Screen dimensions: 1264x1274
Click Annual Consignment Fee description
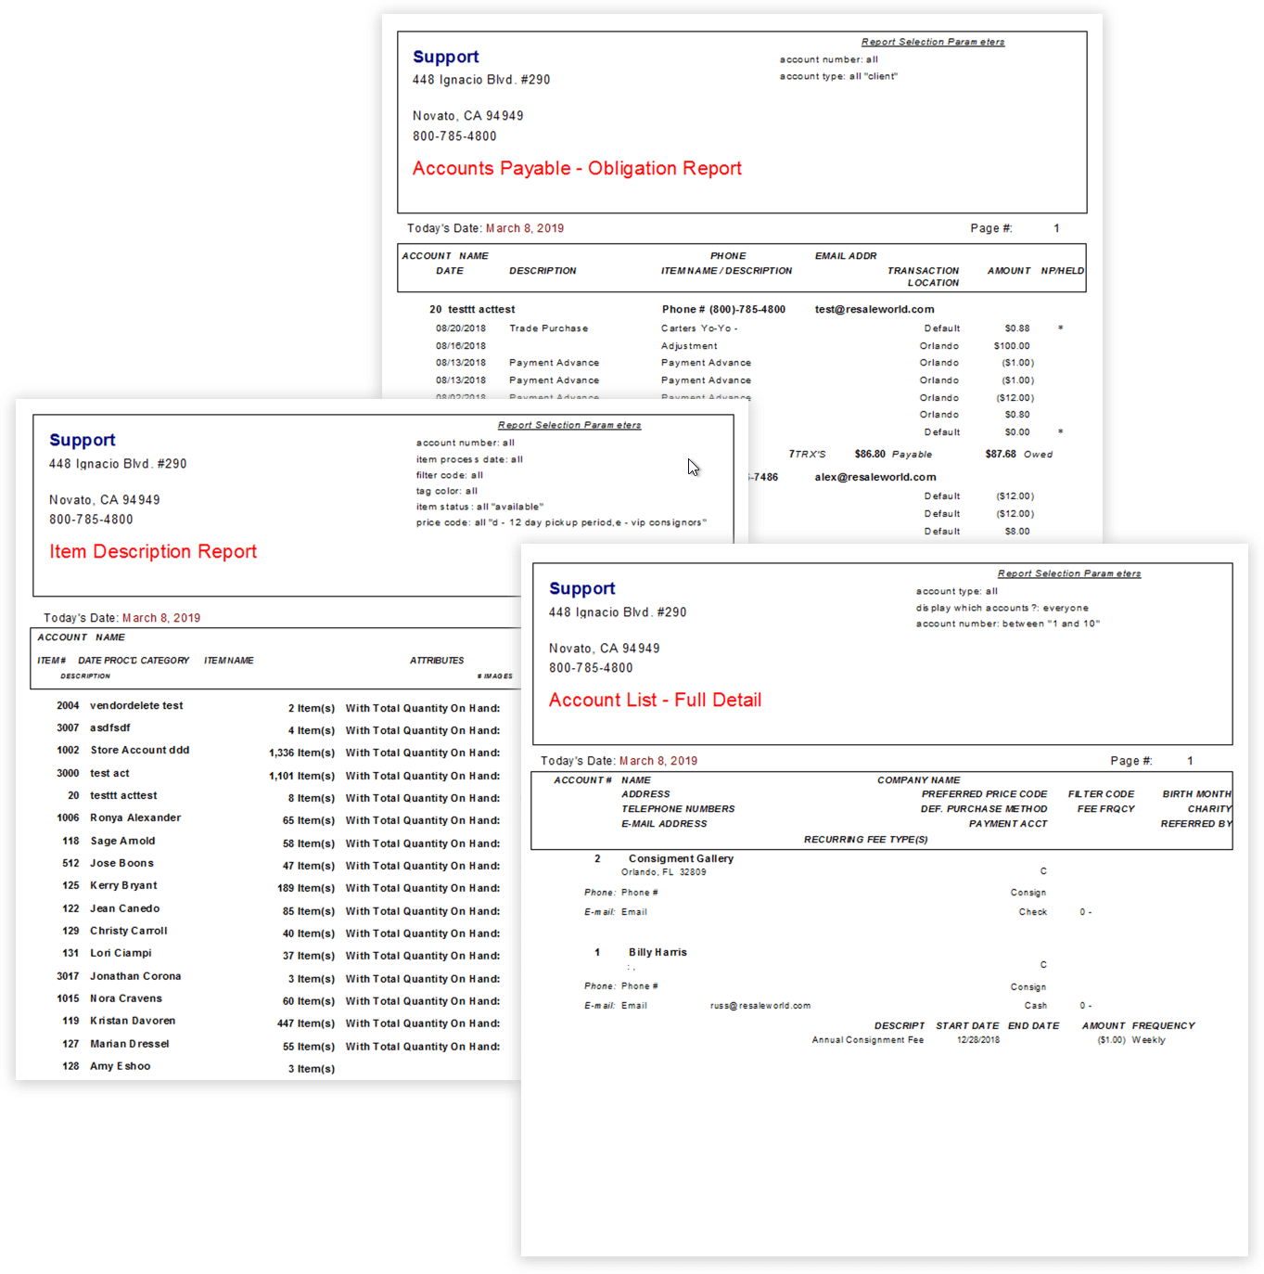click(x=868, y=1040)
